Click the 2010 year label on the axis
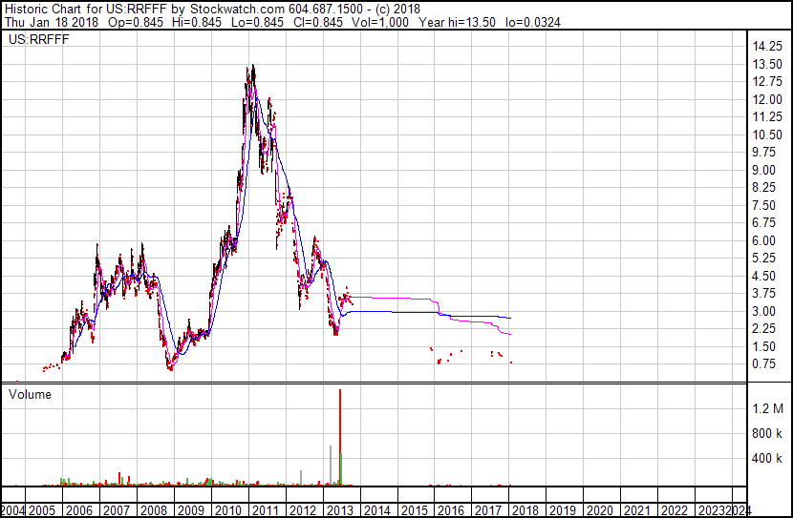Screen dimensions: 793x518 click(x=228, y=510)
